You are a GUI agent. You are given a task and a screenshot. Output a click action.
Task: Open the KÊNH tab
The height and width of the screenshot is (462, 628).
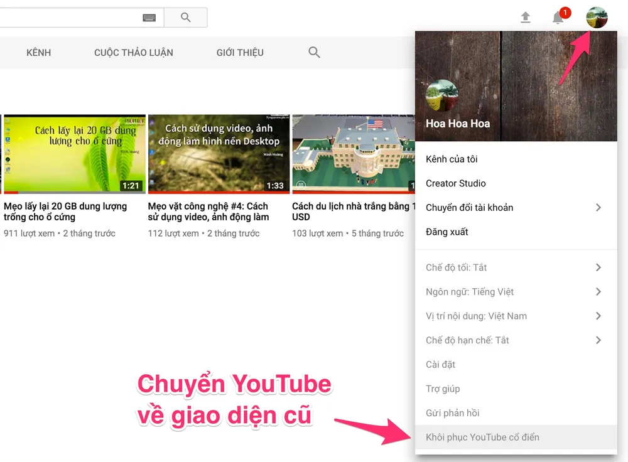pyautogui.click(x=39, y=53)
